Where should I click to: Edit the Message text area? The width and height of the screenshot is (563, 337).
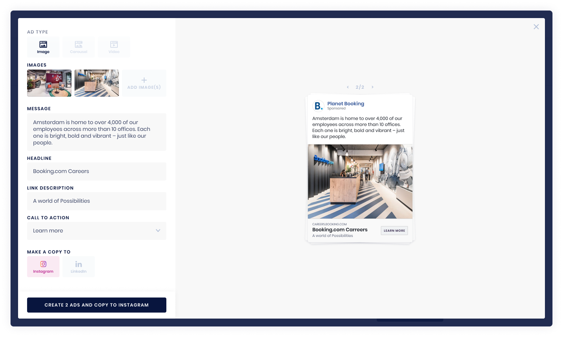click(x=97, y=132)
